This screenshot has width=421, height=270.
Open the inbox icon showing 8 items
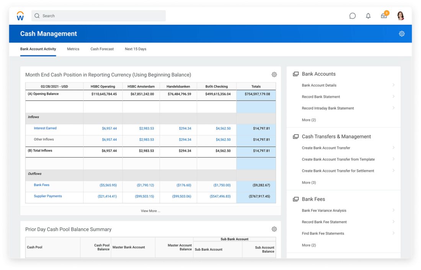[x=383, y=16]
